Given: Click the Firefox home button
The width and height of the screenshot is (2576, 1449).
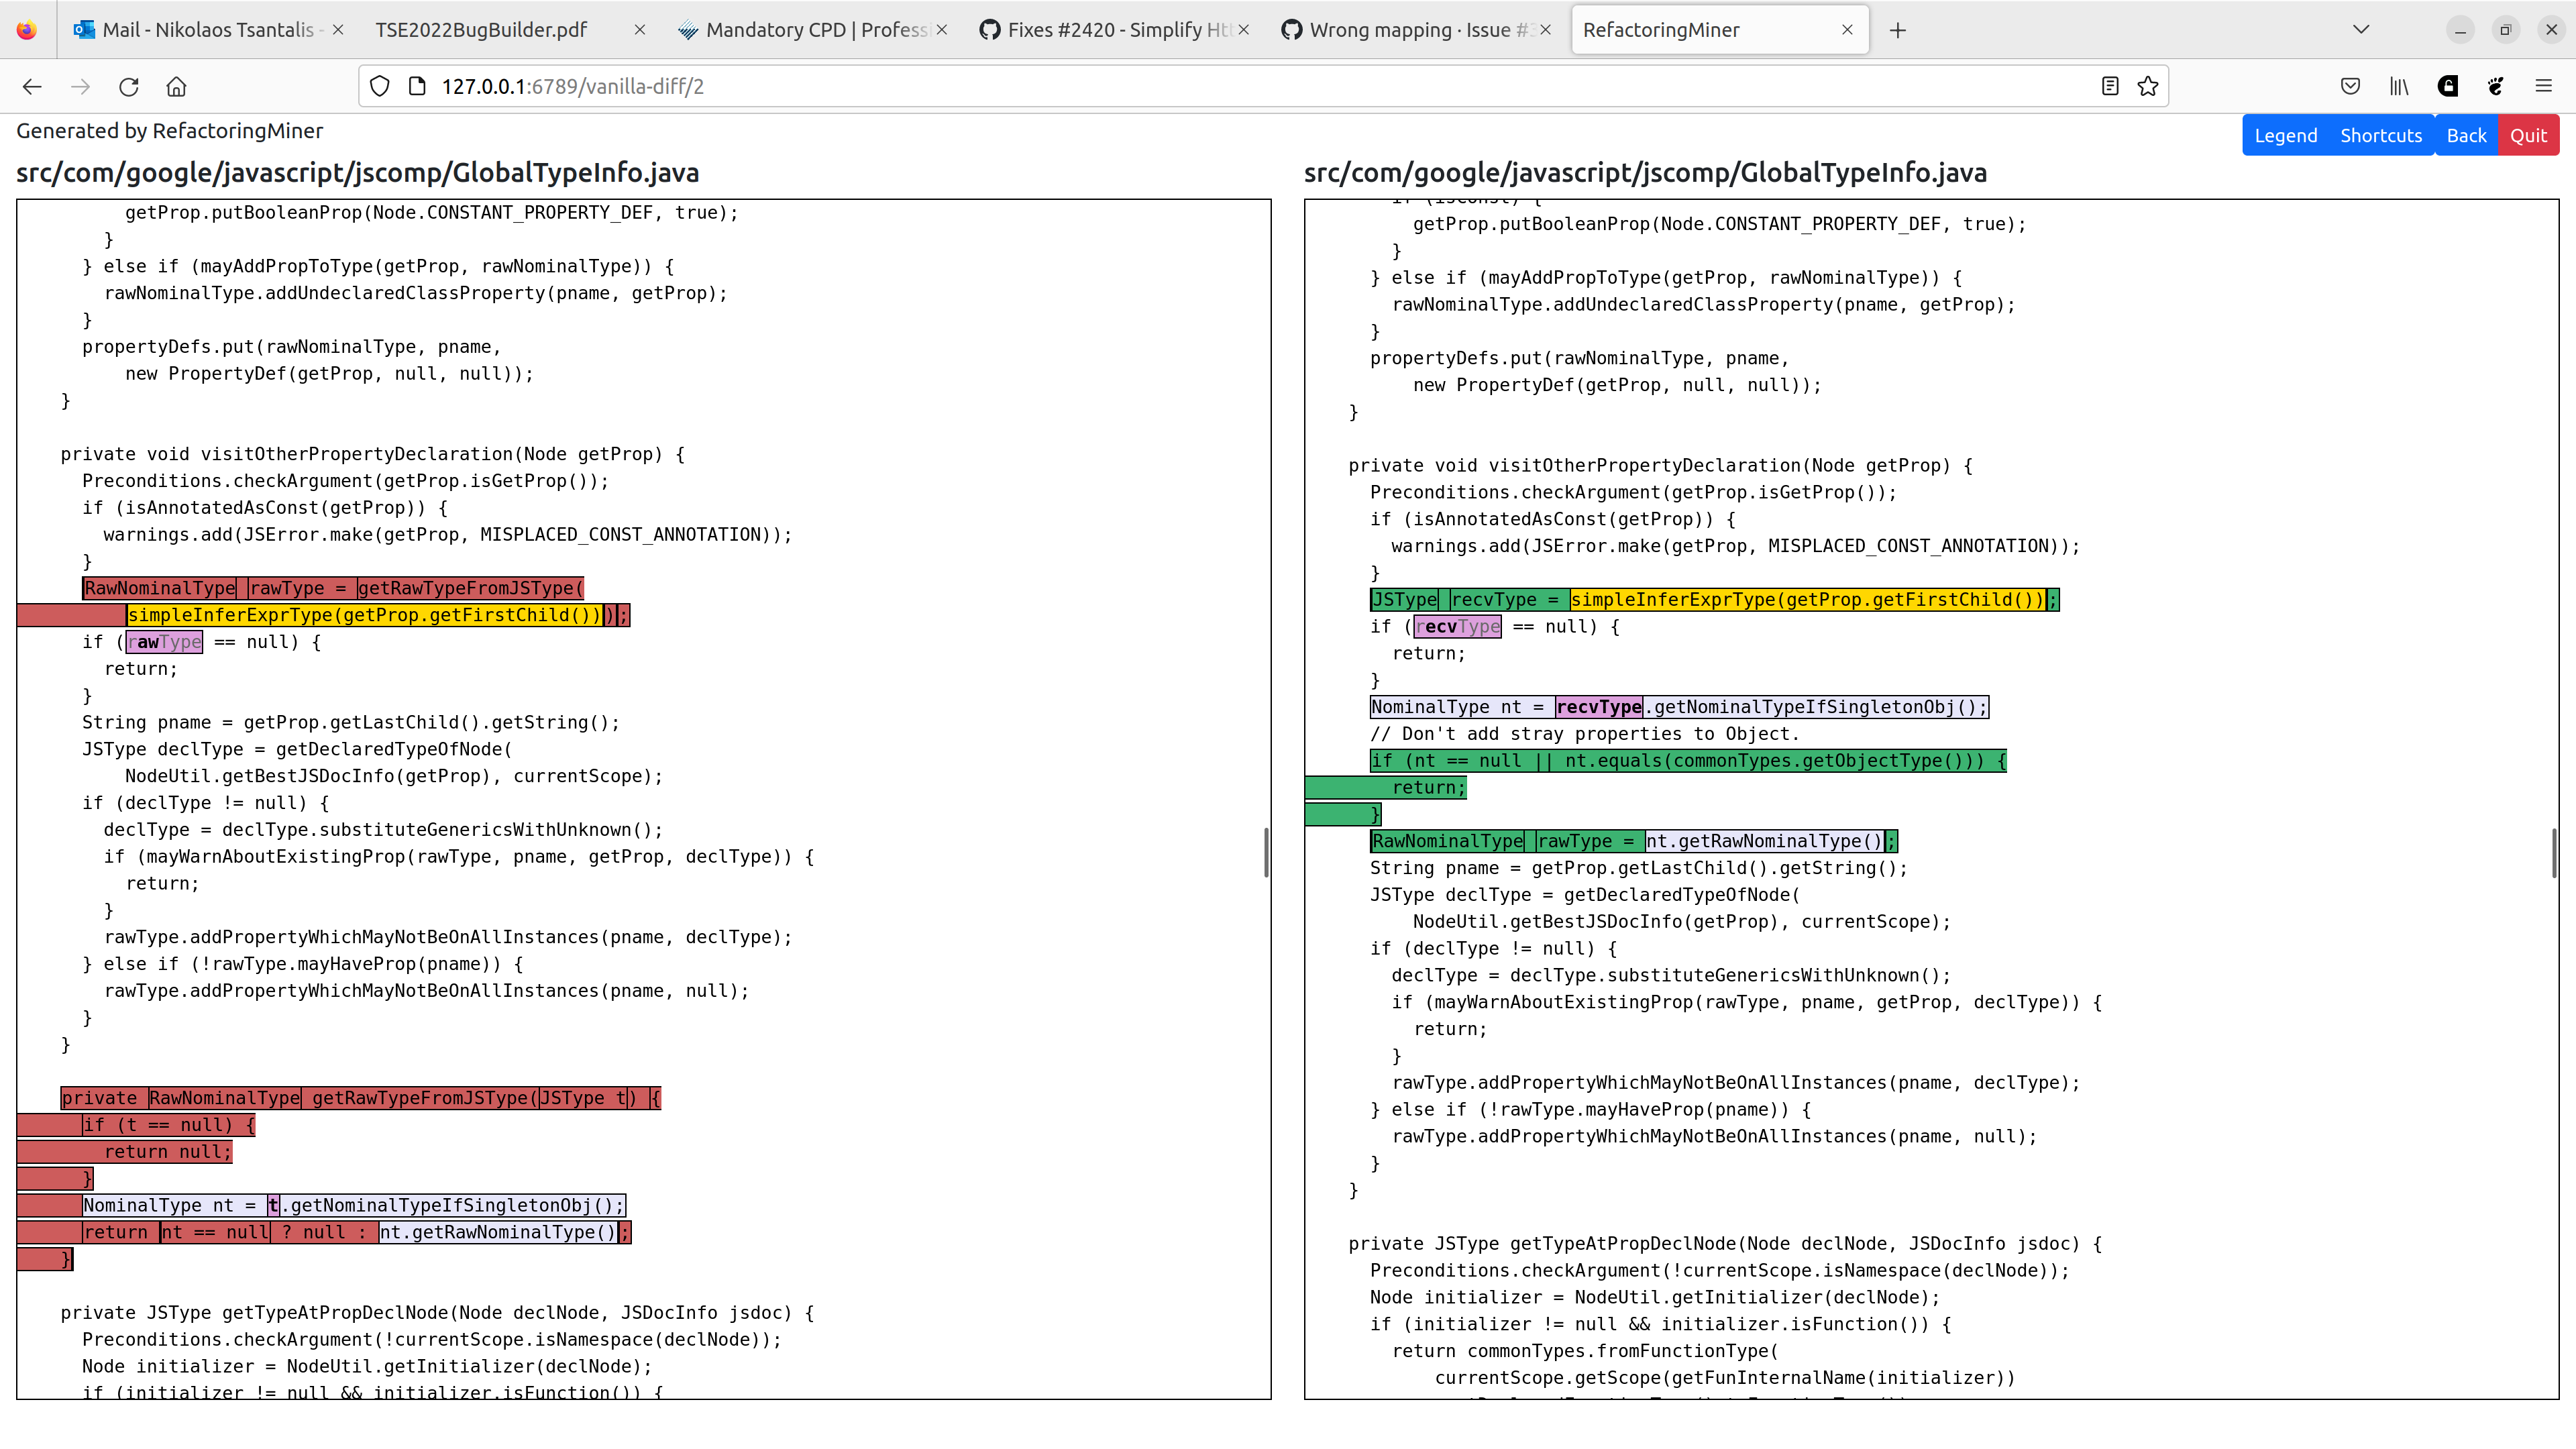Looking at the screenshot, I should point(176,87).
